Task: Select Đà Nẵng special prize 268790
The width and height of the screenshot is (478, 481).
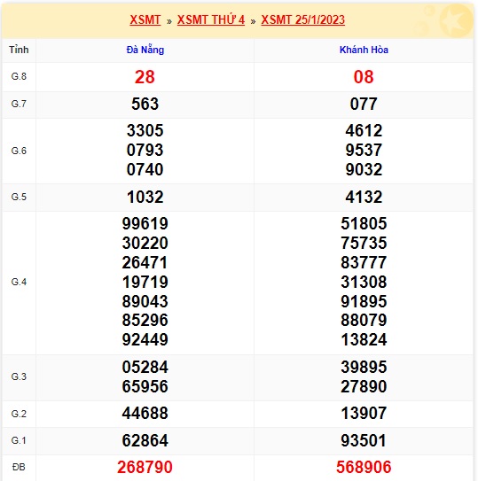Action: (145, 467)
